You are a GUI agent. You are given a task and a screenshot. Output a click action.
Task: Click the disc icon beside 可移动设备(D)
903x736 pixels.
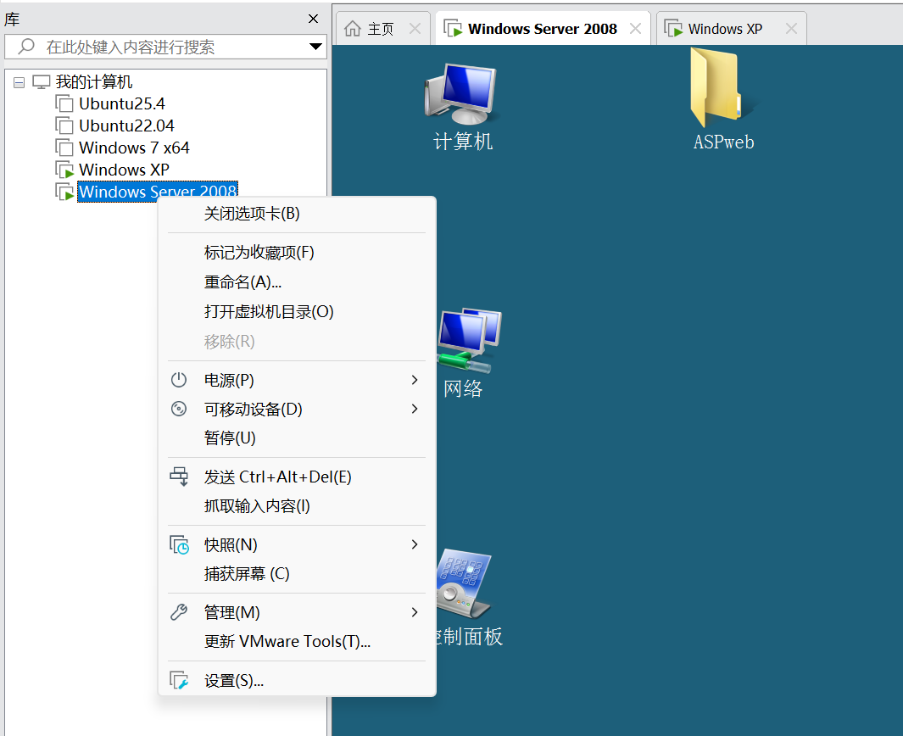click(179, 409)
